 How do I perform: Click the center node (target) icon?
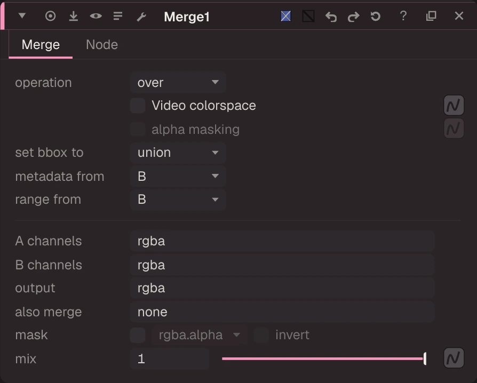[50, 16]
